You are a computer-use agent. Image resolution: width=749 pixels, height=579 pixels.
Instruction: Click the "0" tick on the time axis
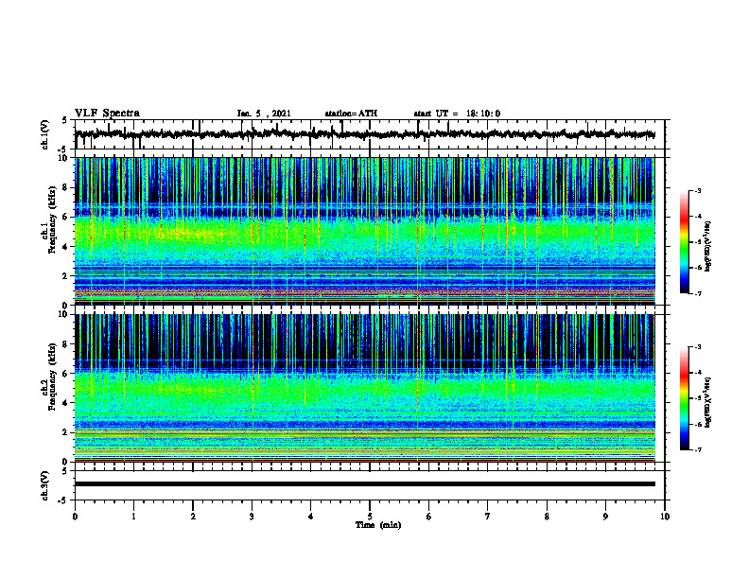tap(75, 517)
